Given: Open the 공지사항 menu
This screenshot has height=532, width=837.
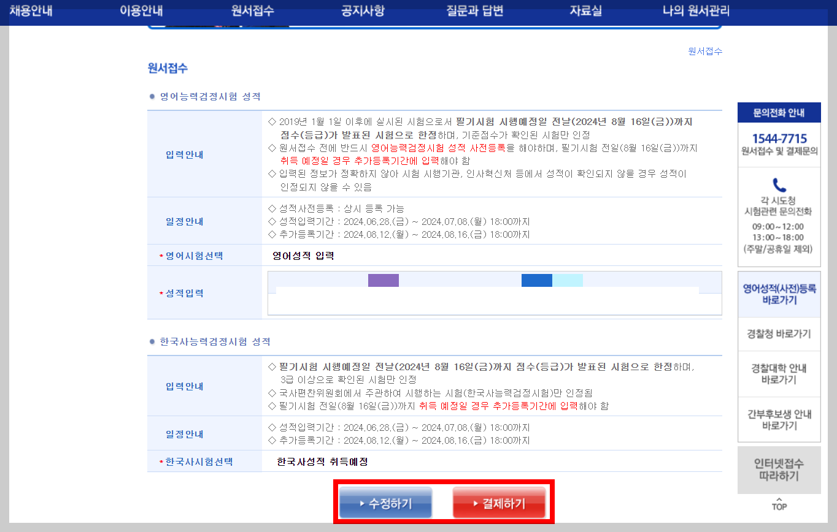Looking at the screenshot, I should (363, 11).
